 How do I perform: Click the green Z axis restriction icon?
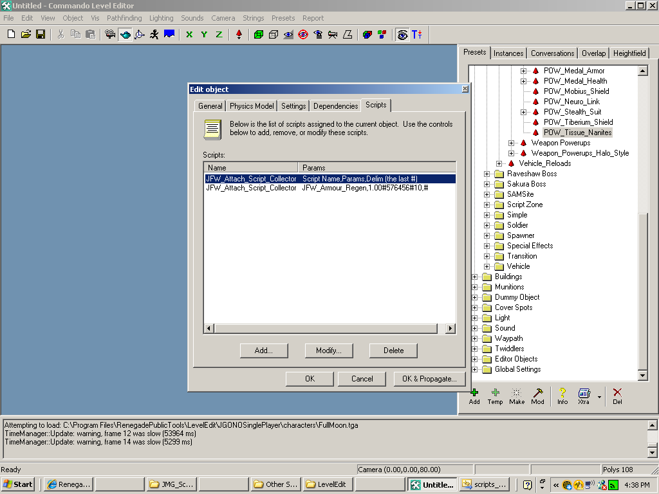click(219, 35)
